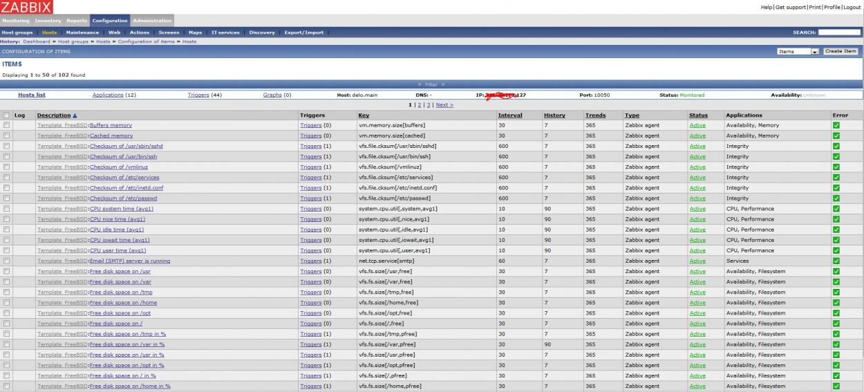Expand the Filter panel
Viewport: 864px width, 392px height.
coord(431,84)
